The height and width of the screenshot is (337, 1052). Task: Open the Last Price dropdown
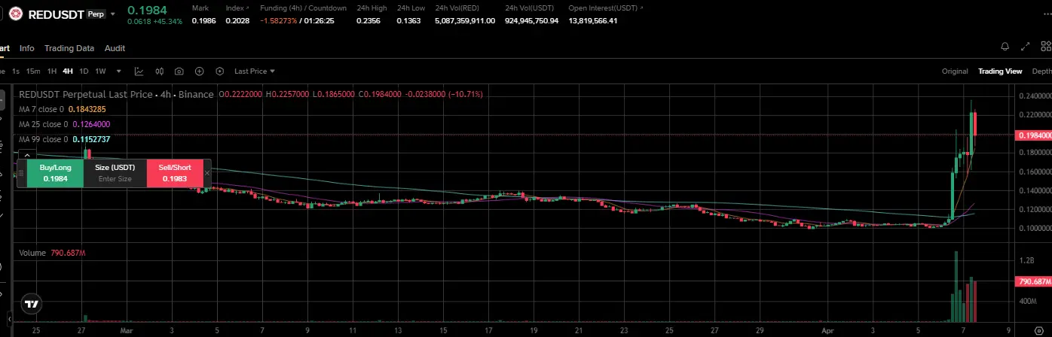pos(255,71)
